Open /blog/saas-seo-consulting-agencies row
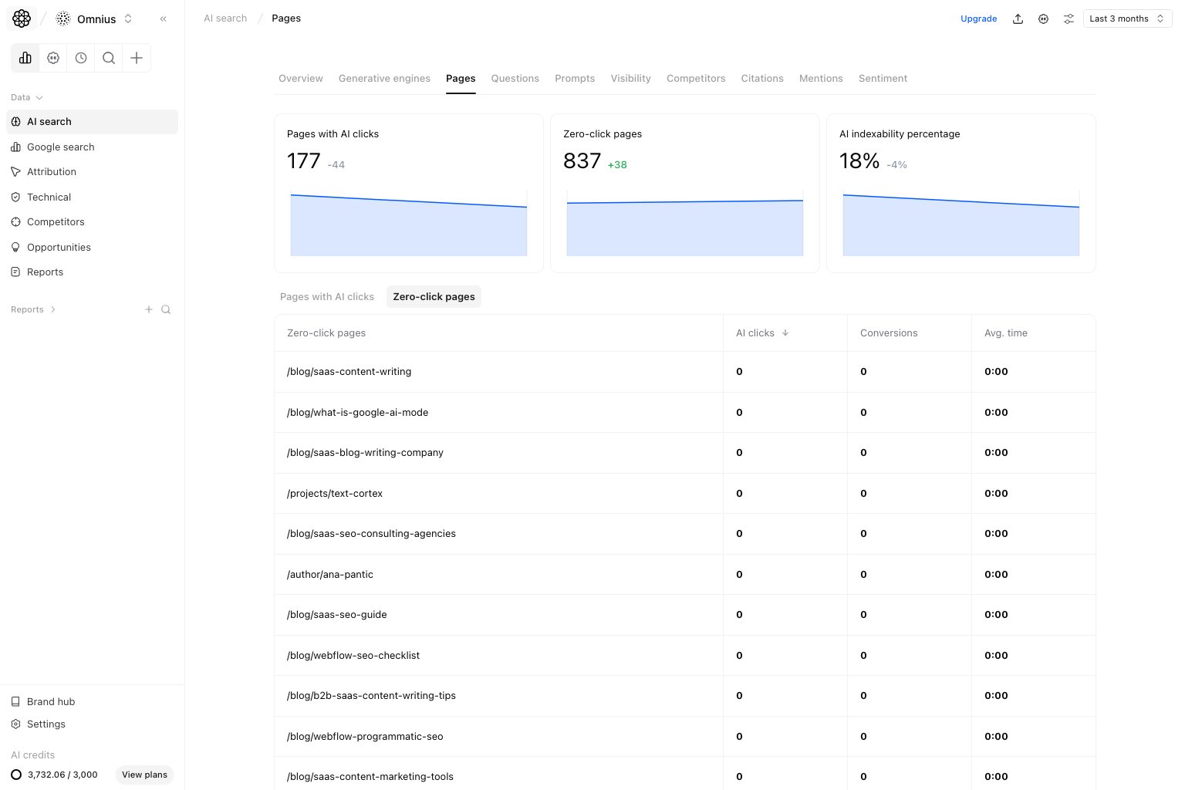 click(685, 534)
